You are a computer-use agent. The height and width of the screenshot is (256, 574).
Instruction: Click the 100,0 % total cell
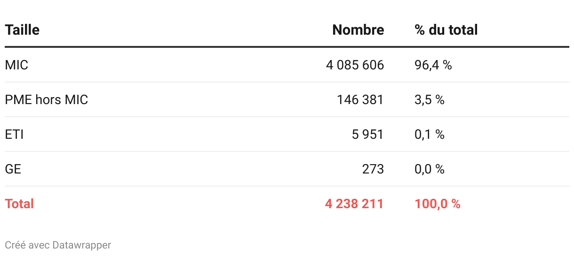pyautogui.click(x=438, y=204)
